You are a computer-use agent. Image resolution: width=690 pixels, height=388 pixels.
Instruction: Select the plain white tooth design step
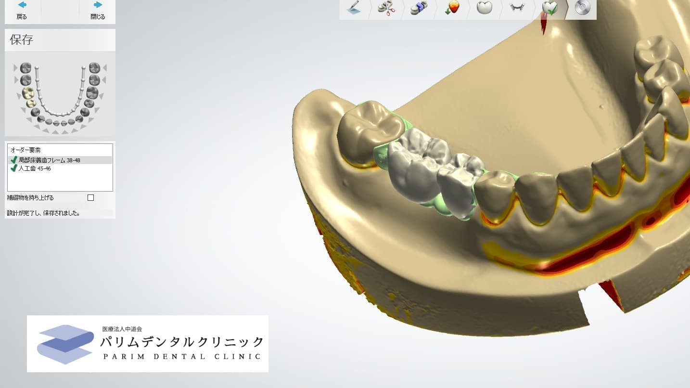point(484,8)
